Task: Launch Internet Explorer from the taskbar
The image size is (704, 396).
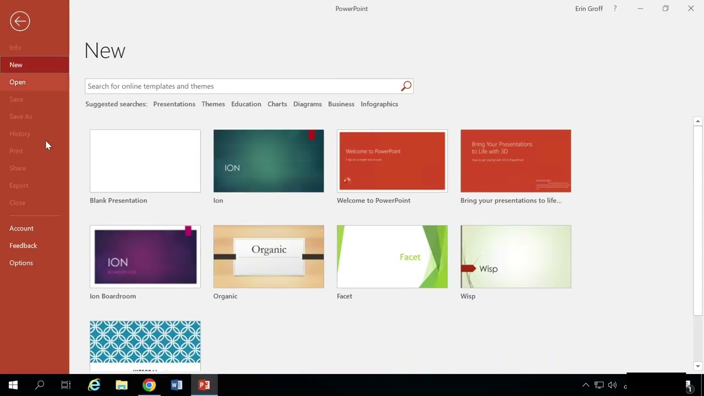Action: pyautogui.click(x=94, y=385)
